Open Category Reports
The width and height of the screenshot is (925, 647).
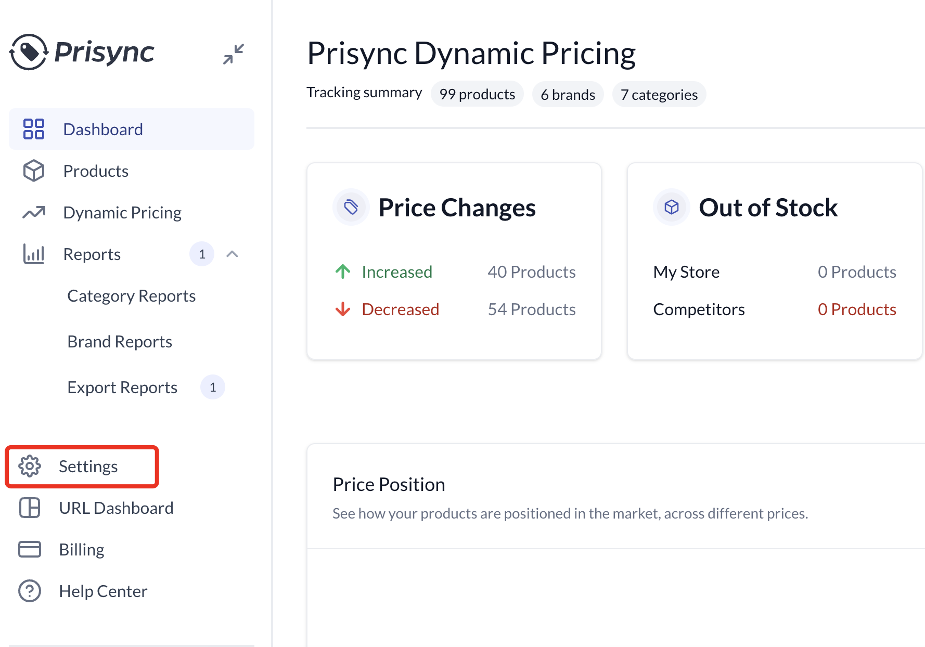coord(132,295)
